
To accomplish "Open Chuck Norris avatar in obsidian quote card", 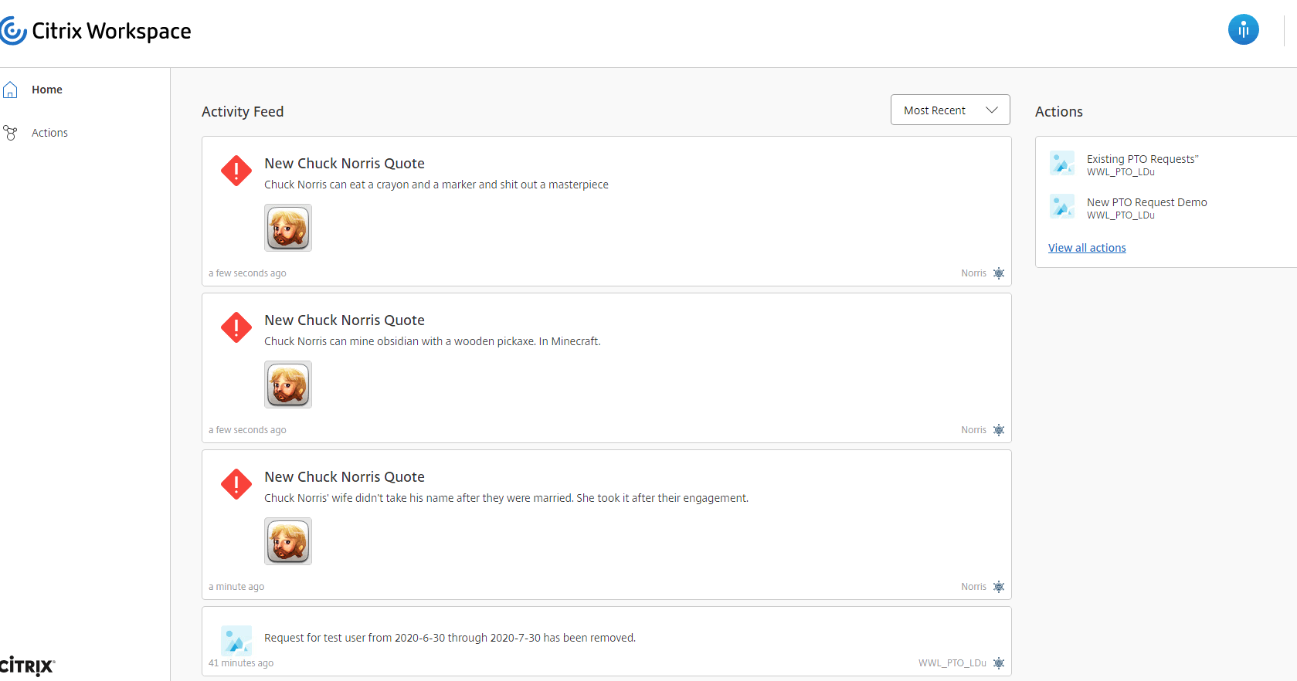I will [x=288, y=385].
